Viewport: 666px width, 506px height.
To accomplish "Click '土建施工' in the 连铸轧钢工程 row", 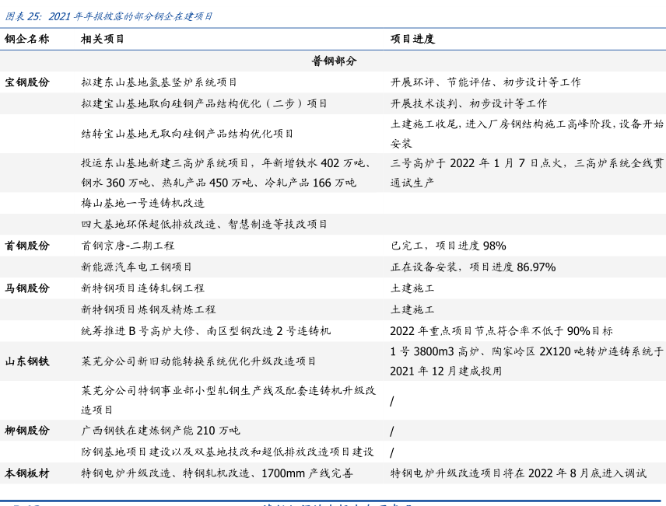I will pos(412,288).
